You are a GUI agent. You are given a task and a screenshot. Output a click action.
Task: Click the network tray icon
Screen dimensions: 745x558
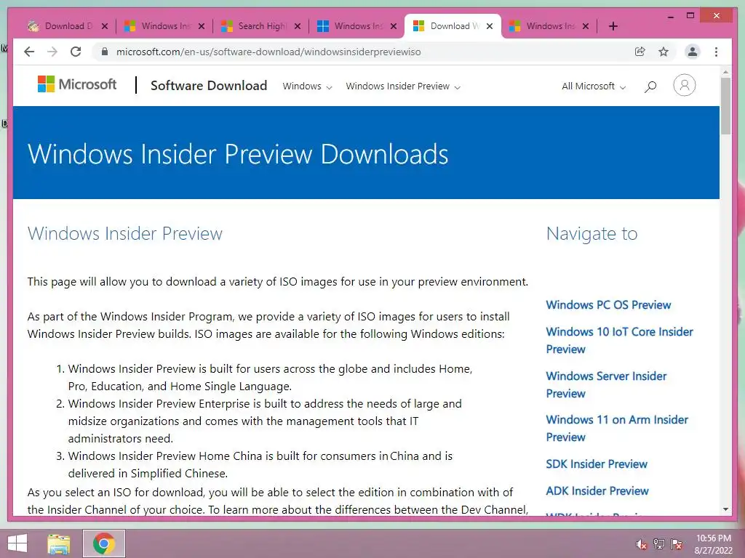[x=659, y=544]
